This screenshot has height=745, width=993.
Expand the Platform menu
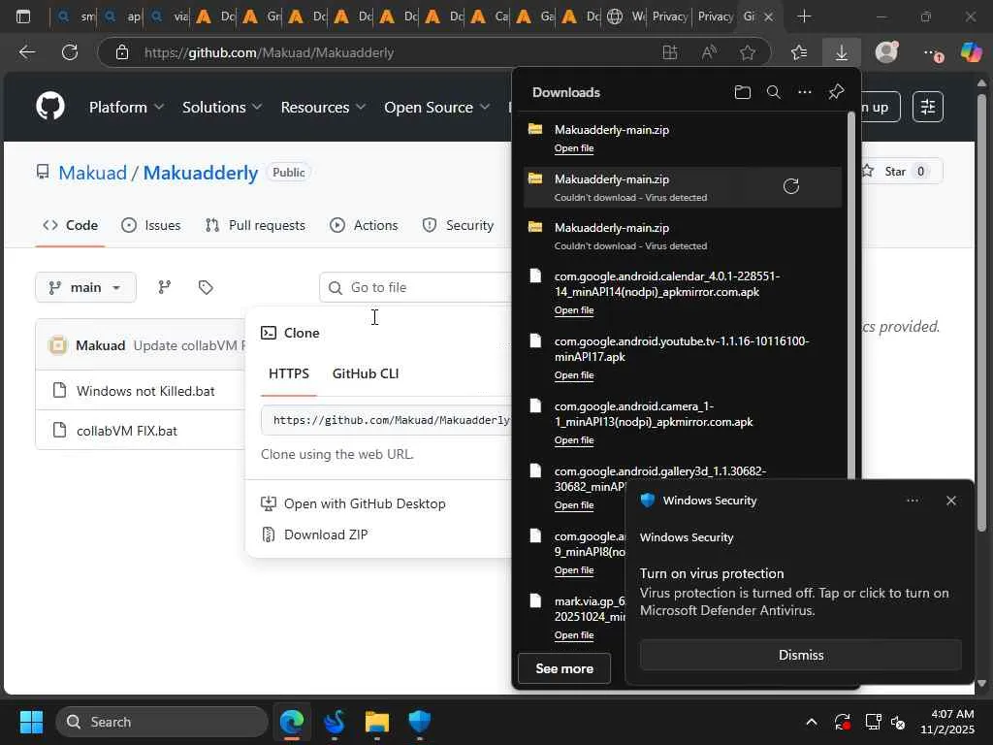pyautogui.click(x=127, y=107)
